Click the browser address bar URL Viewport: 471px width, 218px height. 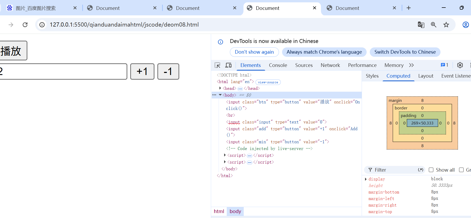(124, 25)
